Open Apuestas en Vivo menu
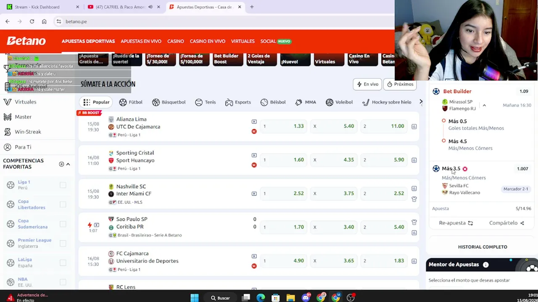538x302 pixels. pos(141,41)
